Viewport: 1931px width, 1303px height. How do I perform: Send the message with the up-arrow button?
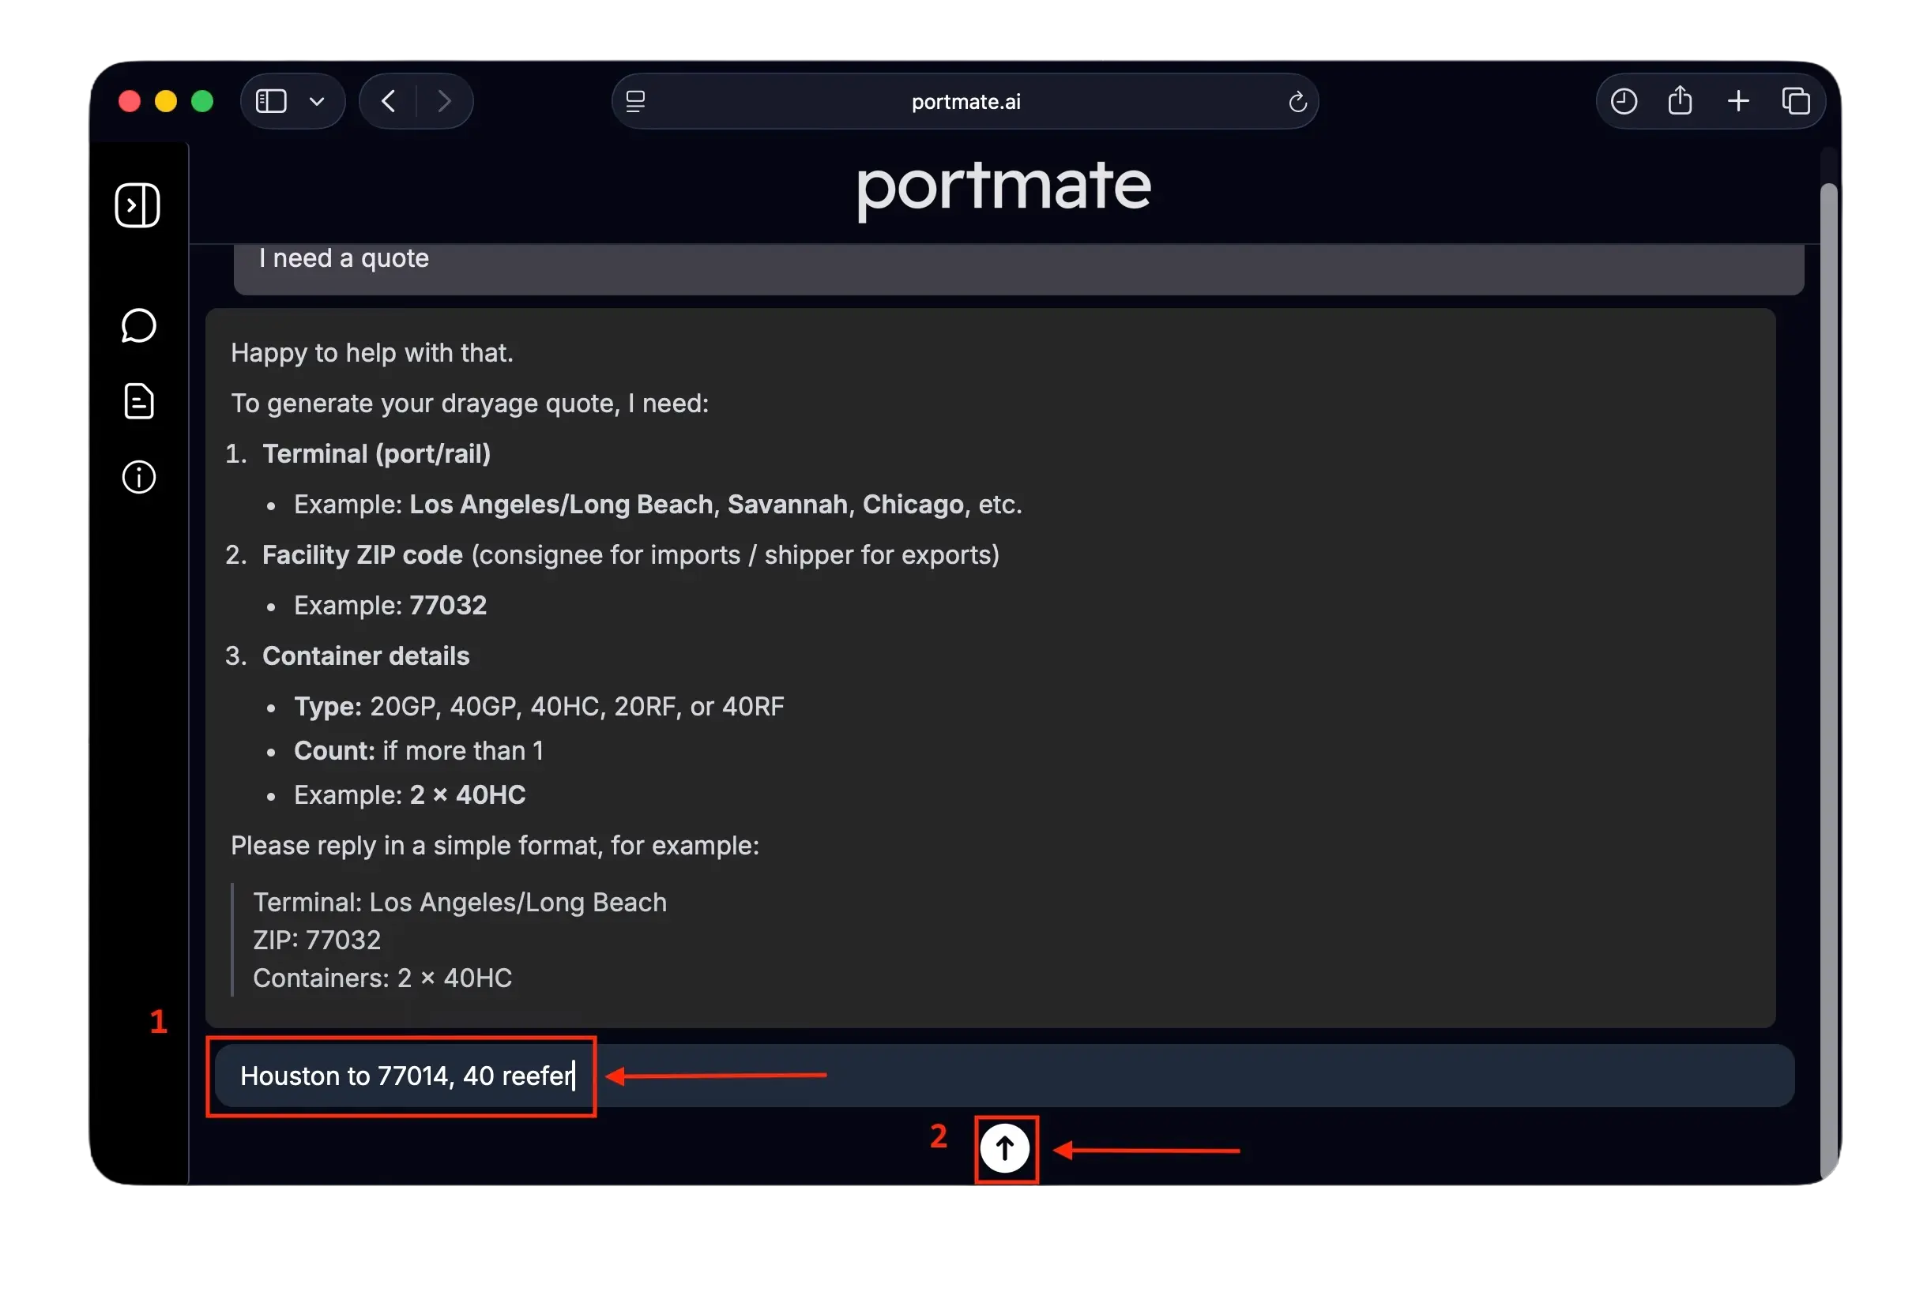pyautogui.click(x=1004, y=1148)
